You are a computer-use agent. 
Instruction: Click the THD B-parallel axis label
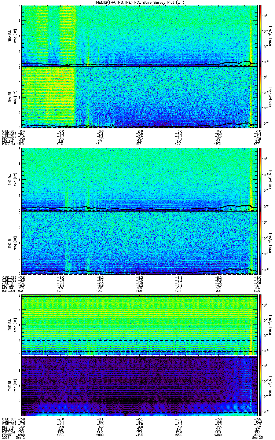(11, 242)
